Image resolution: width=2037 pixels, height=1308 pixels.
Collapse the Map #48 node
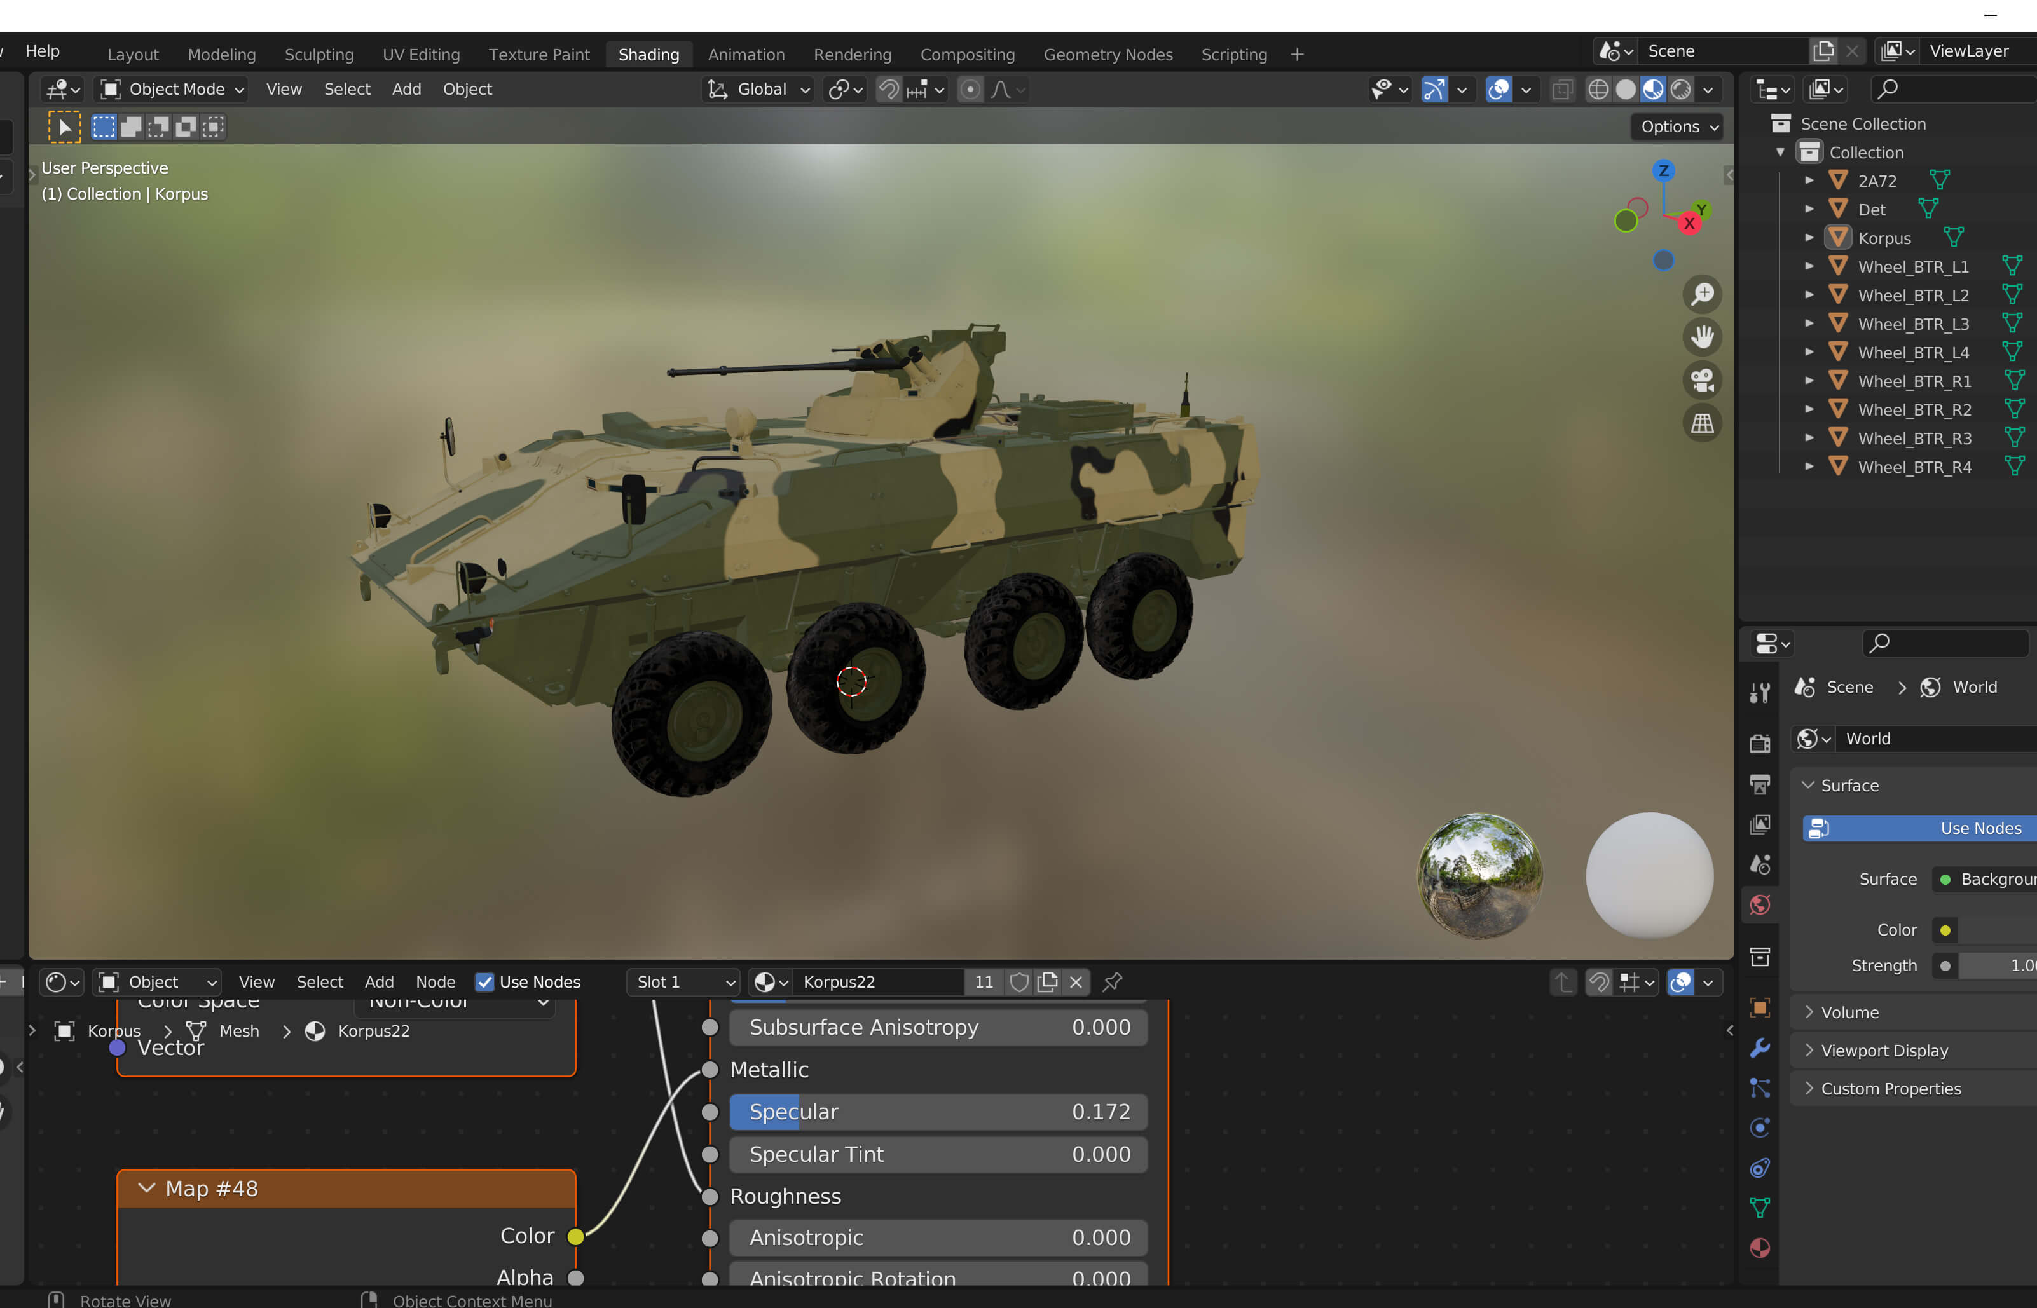coord(146,1189)
